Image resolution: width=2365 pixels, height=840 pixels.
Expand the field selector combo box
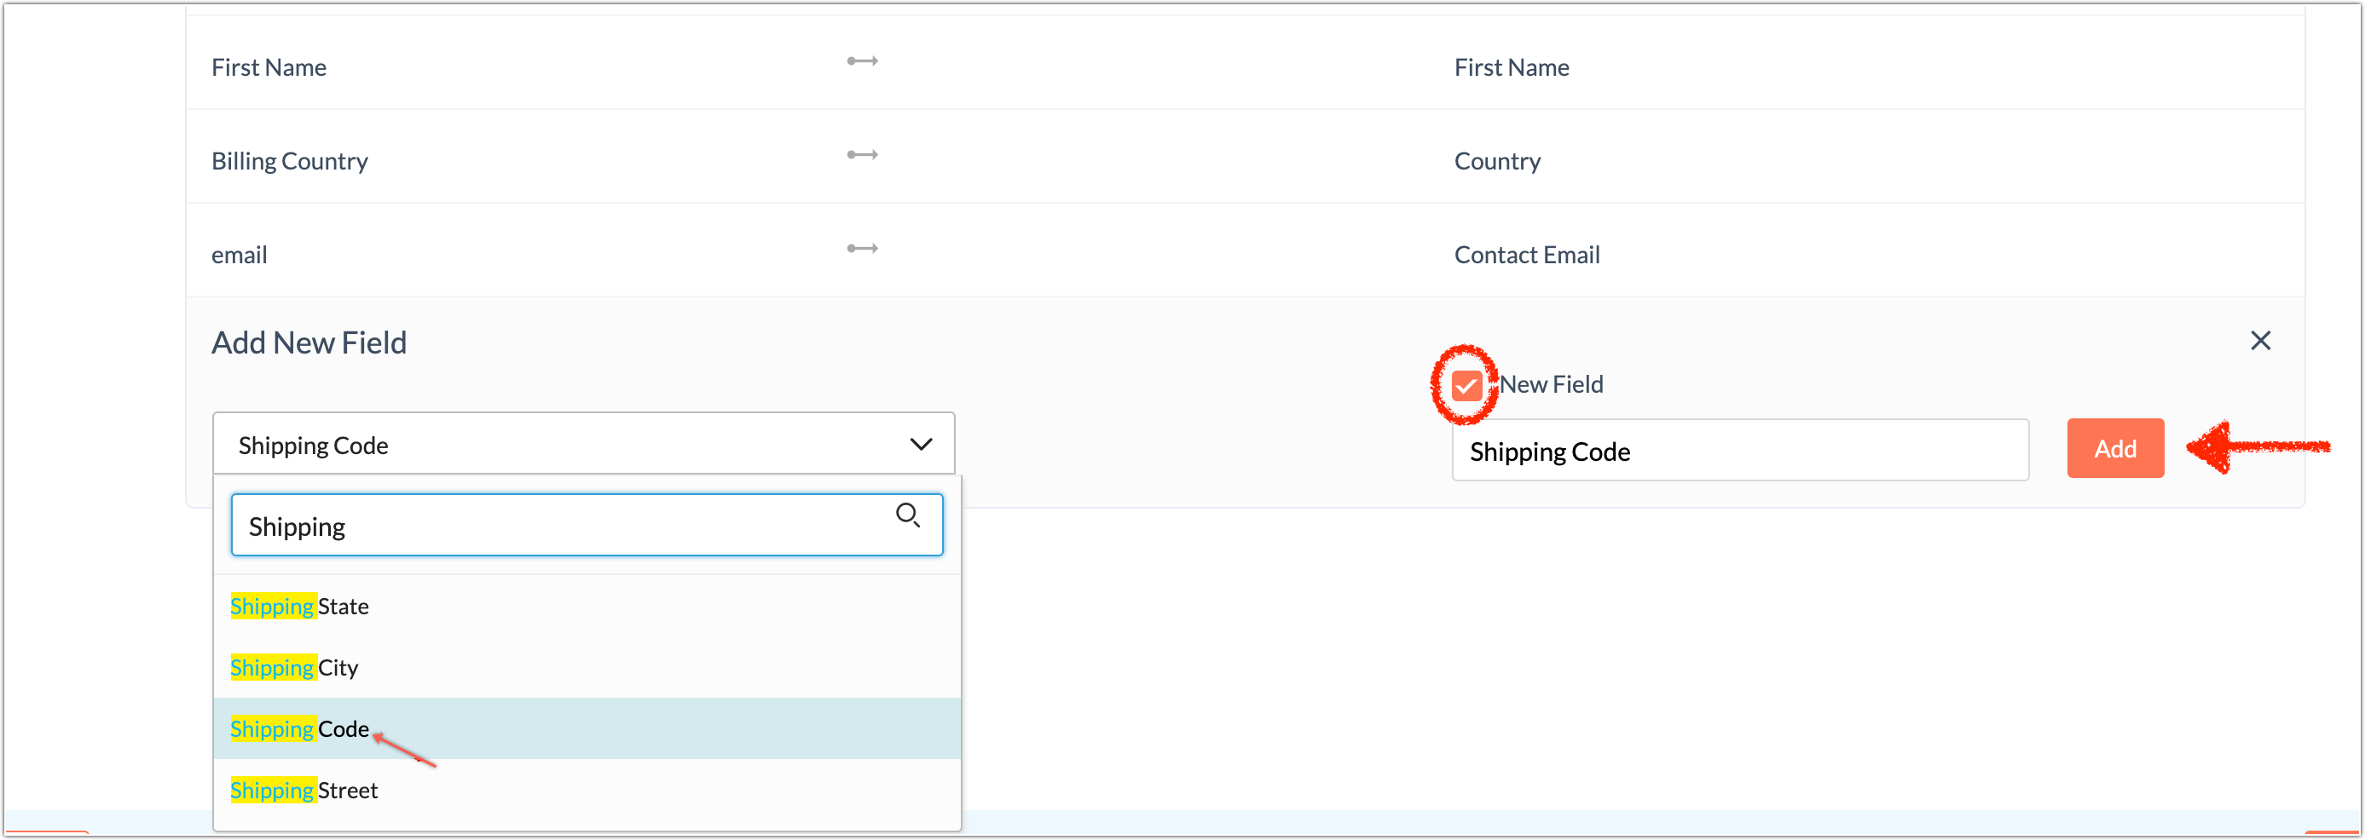click(583, 443)
